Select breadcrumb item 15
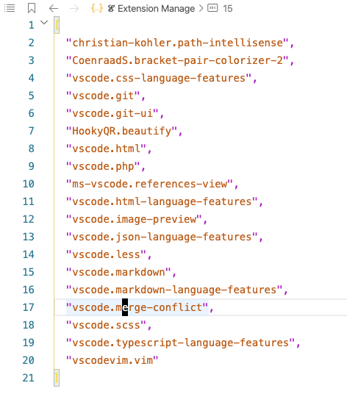This screenshot has width=347, height=419. point(228,9)
